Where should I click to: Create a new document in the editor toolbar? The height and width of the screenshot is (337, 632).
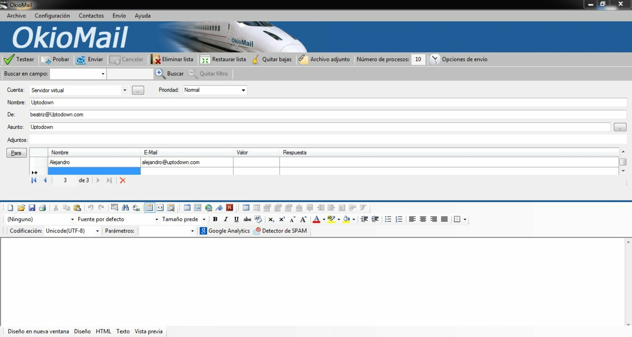click(11, 208)
